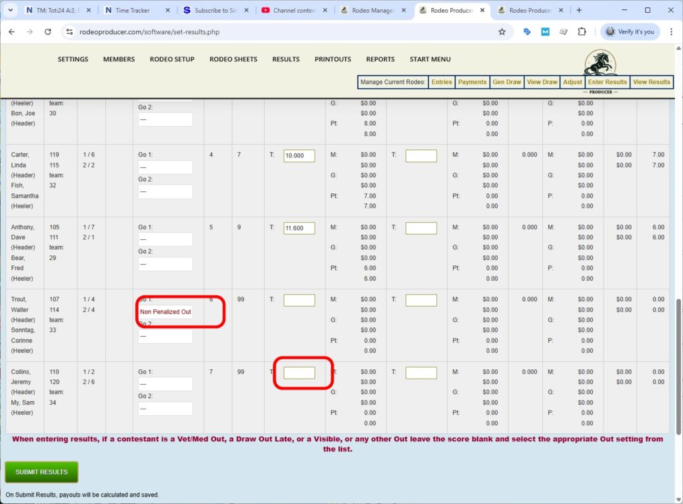Select the RESULTS menu item
Image resolution: width=683 pixels, height=504 pixels.
(x=285, y=59)
